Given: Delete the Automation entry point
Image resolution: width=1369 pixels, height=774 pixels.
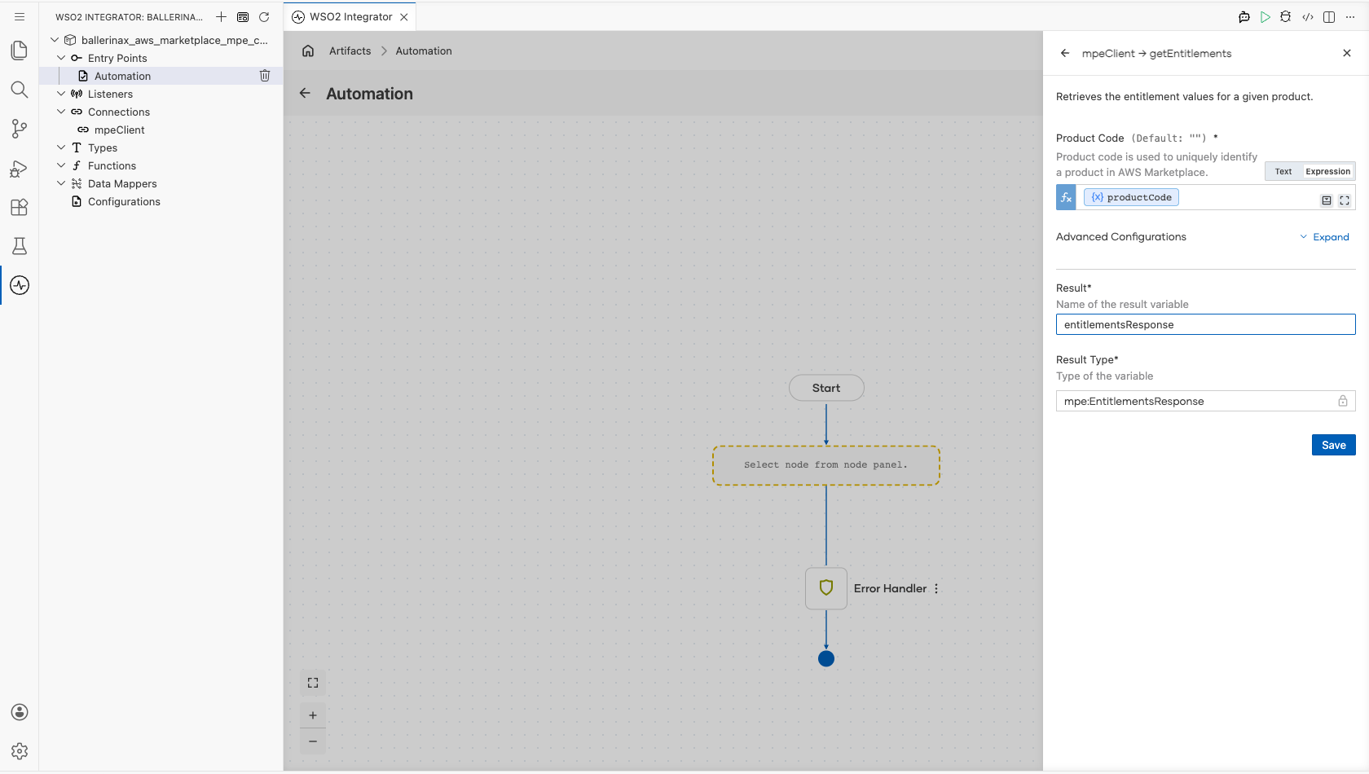Looking at the screenshot, I should 265,76.
